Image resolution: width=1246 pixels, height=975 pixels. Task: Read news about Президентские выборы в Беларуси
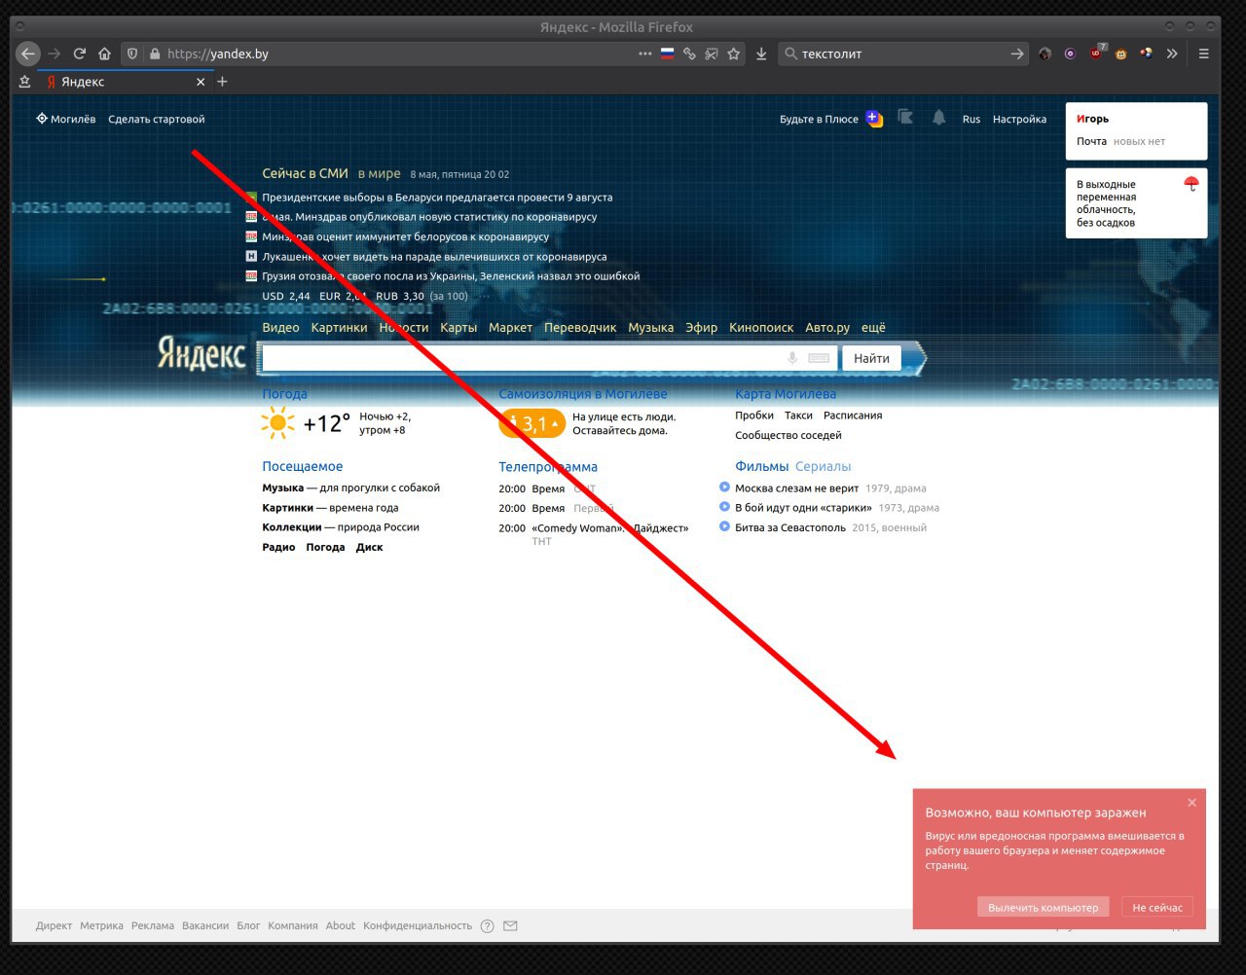coord(437,198)
